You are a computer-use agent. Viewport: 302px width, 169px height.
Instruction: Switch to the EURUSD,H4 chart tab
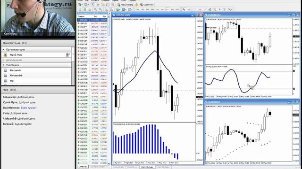pyautogui.click(x=118, y=167)
